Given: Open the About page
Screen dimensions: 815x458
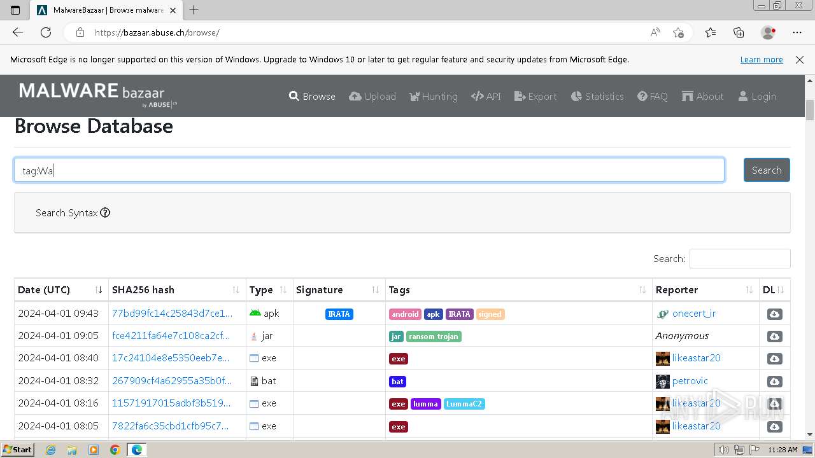Looking at the screenshot, I should coord(702,96).
